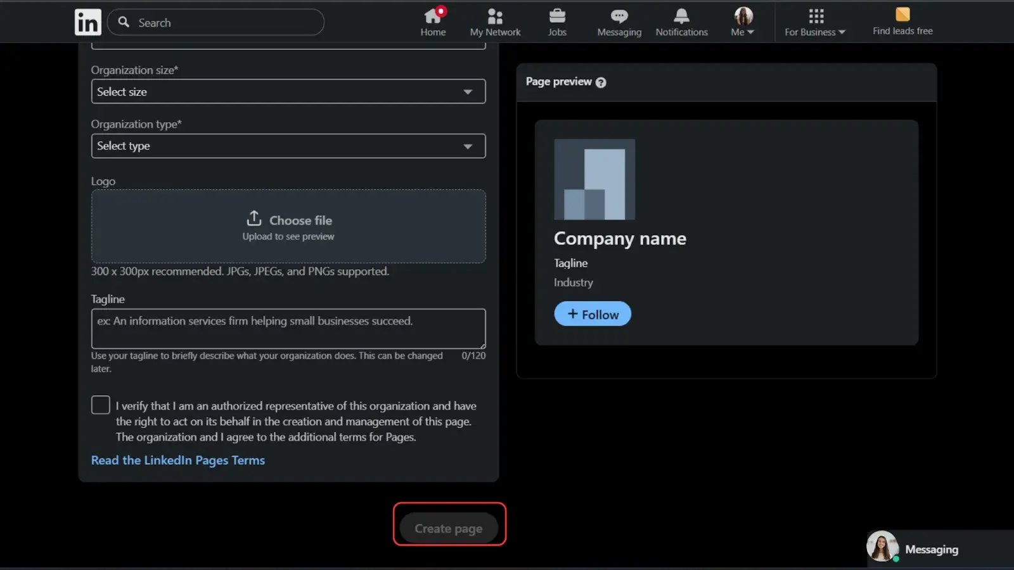The width and height of the screenshot is (1014, 570).
Task: Open the Organization size dropdown
Action: pos(288,91)
